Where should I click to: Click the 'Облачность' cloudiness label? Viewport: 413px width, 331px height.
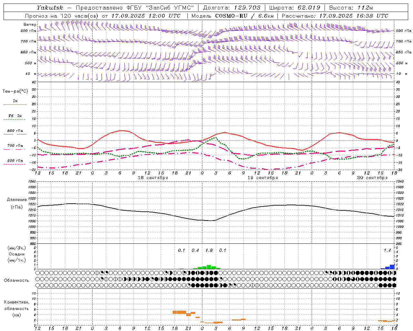coord(16,281)
